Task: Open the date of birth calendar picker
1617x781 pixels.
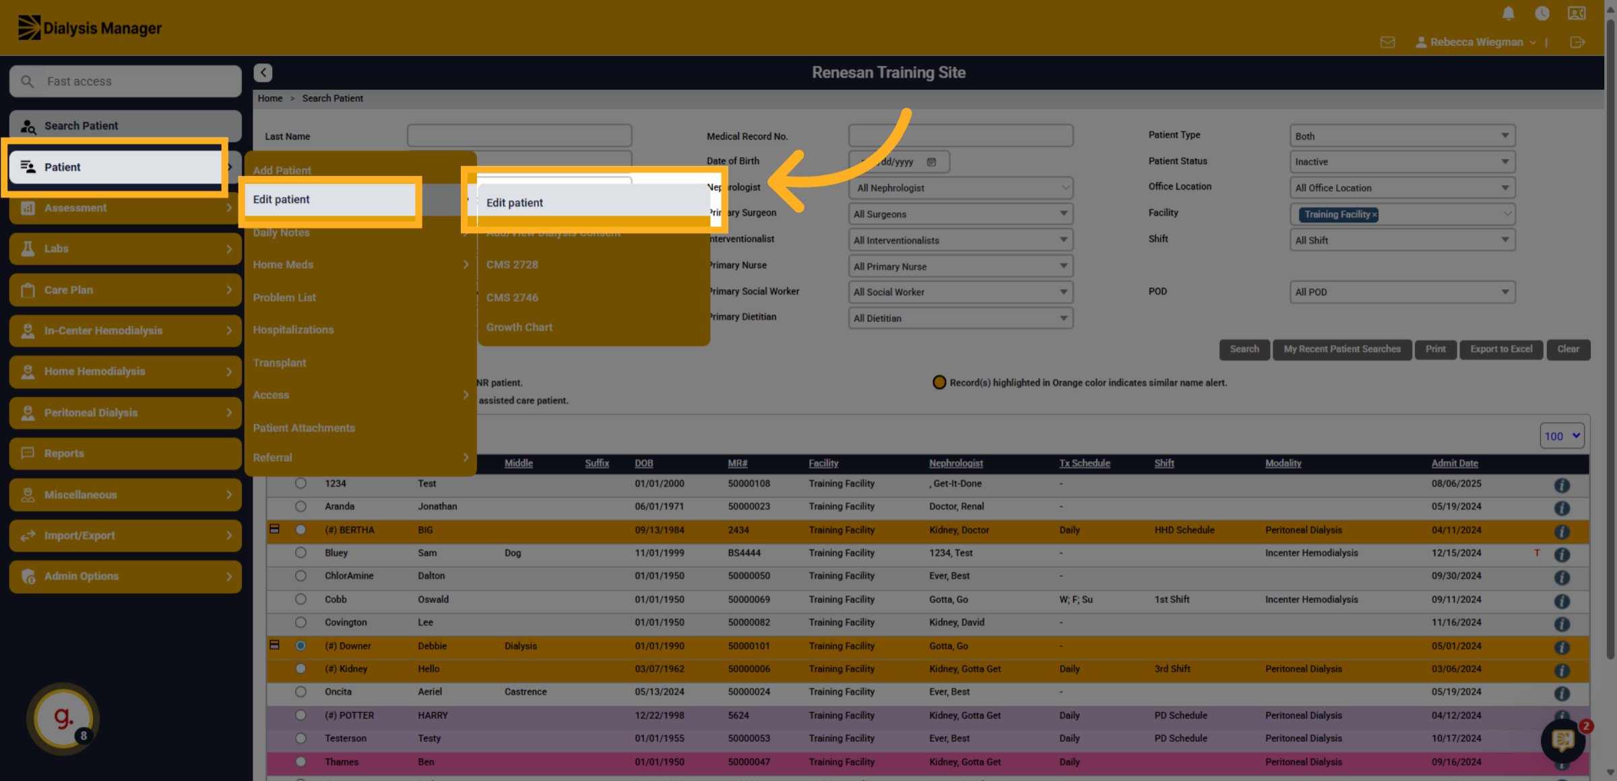Action: [x=931, y=162]
